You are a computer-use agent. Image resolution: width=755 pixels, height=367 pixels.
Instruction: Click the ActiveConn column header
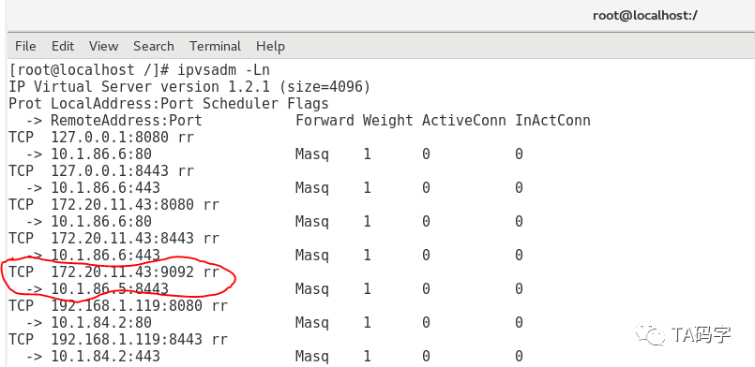pos(464,120)
